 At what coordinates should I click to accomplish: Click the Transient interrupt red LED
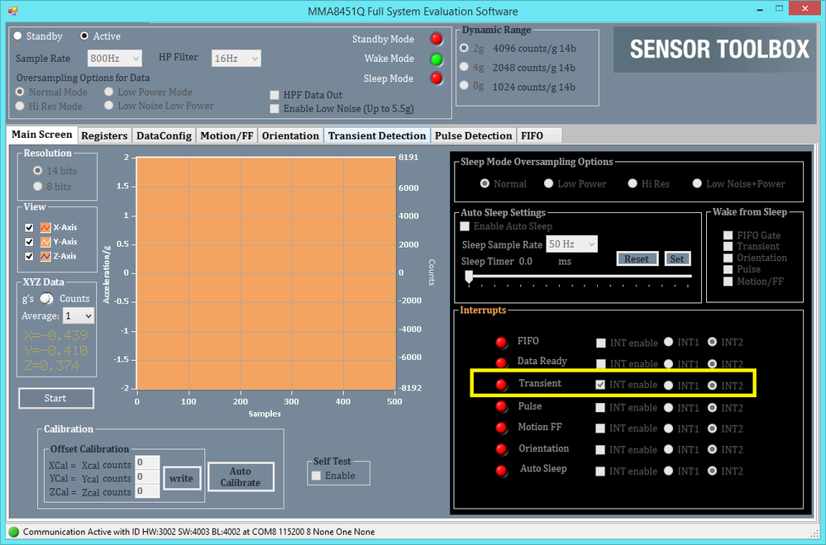[502, 385]
